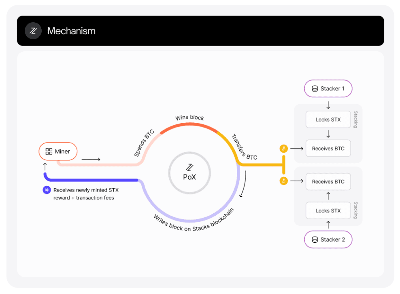This screenshot has height=294, width=400.
Task: Click the database icon inside Stacker 2
Action: tap(315, 239)
